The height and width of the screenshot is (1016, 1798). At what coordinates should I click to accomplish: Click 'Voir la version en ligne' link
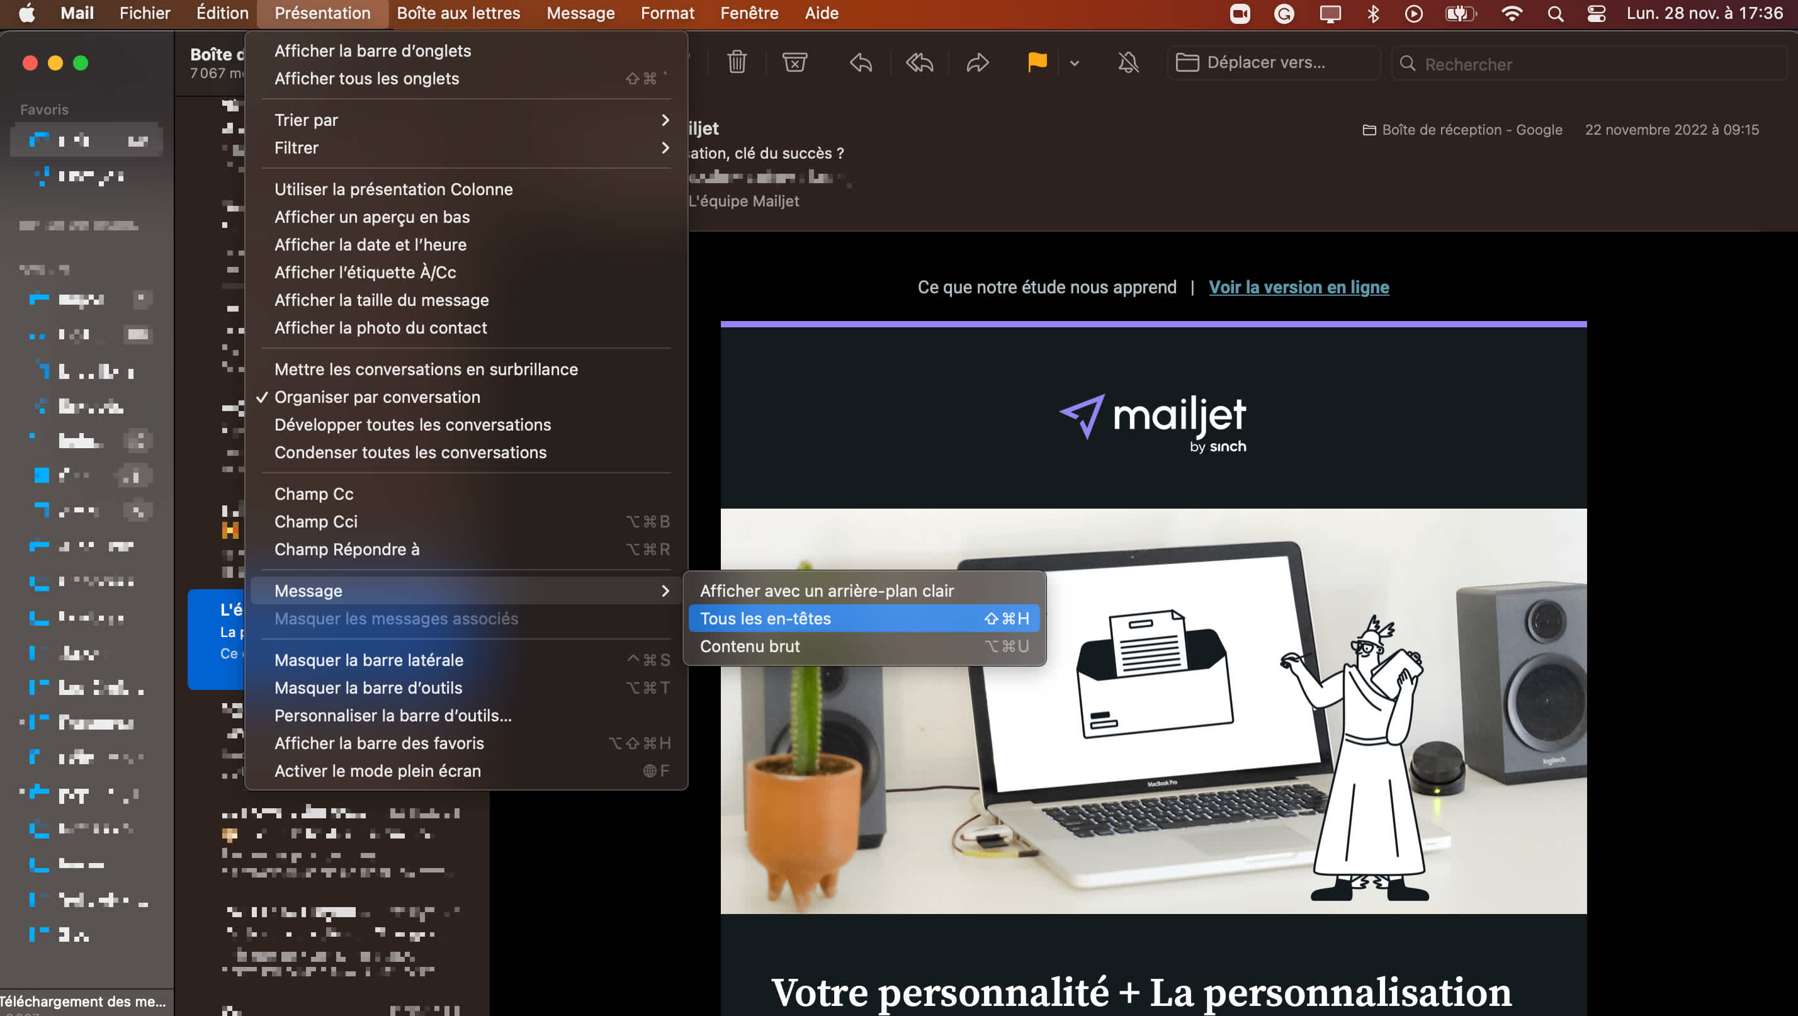click(x=1299, y=286)
